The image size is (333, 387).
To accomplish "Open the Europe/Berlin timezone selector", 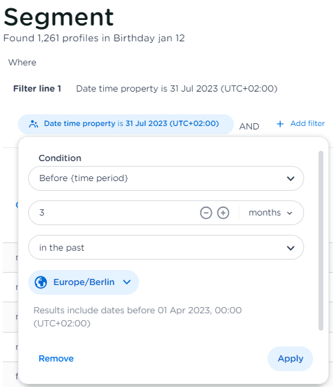I will (x=84, y=282).
